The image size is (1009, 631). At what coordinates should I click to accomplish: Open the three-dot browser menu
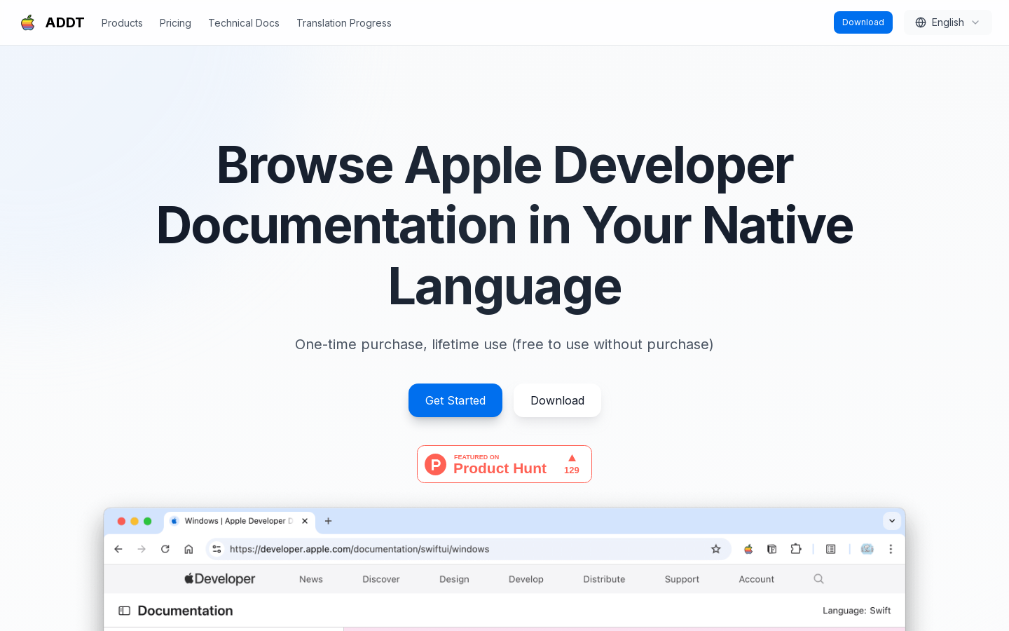point(891,549)
